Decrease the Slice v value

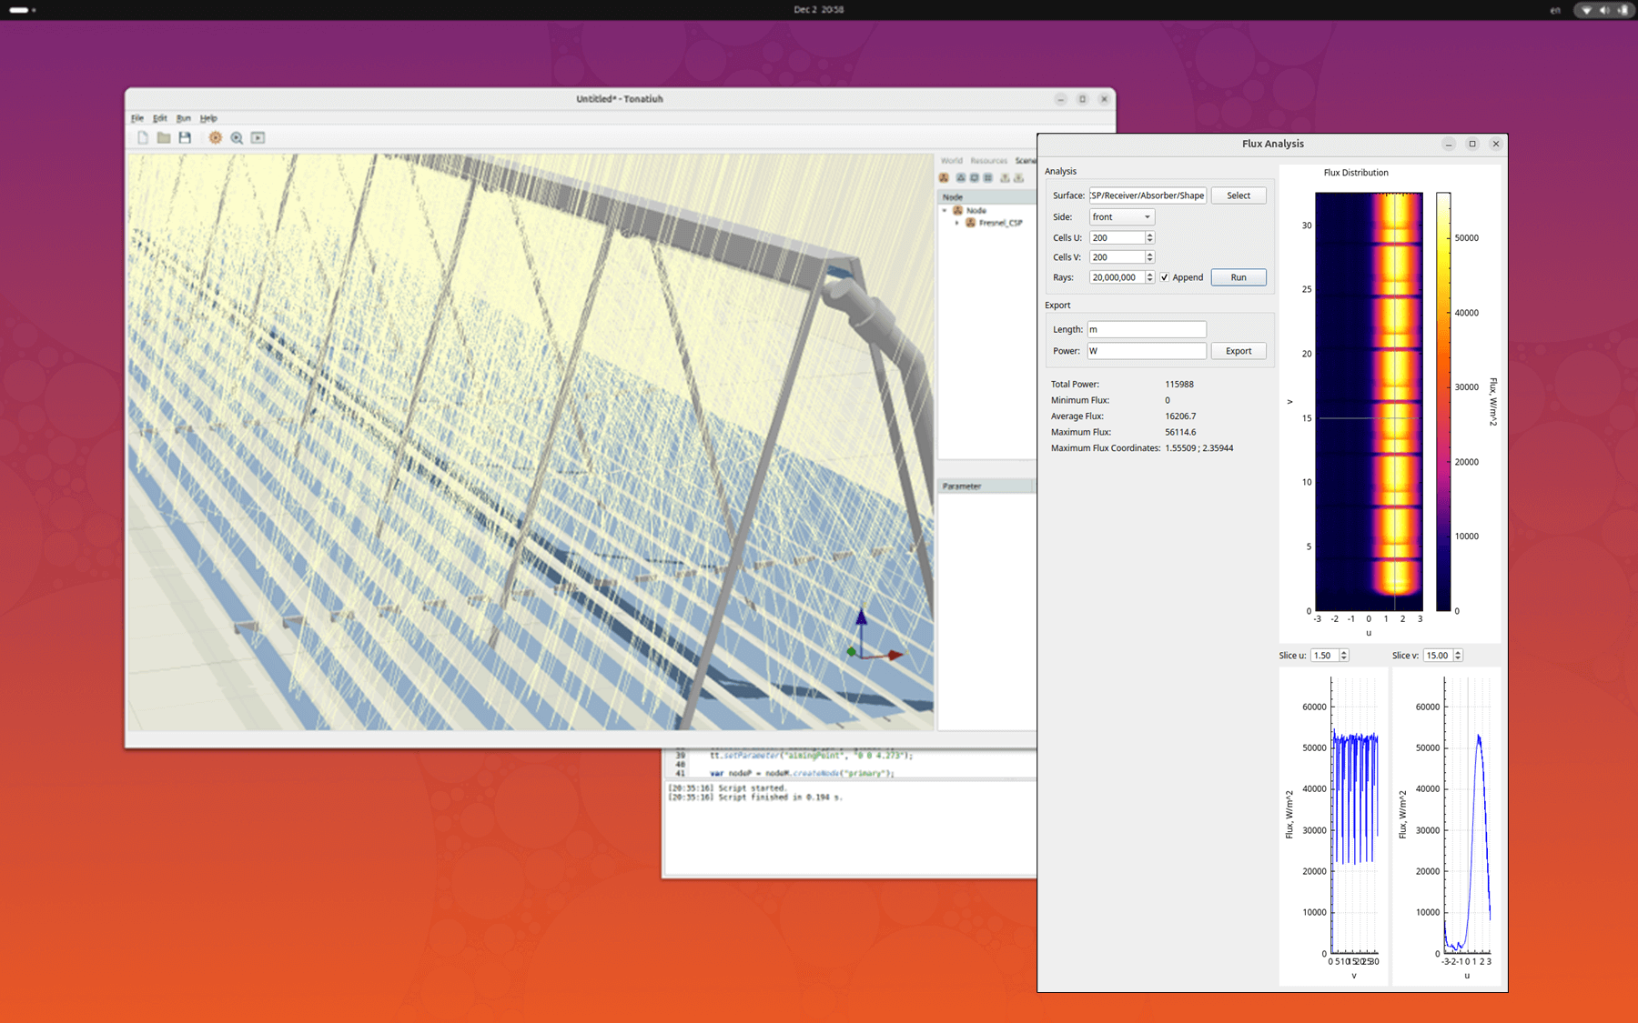(x=1458, y=658)
